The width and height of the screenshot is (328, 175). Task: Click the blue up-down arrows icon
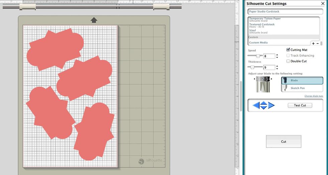pos(264,105)
